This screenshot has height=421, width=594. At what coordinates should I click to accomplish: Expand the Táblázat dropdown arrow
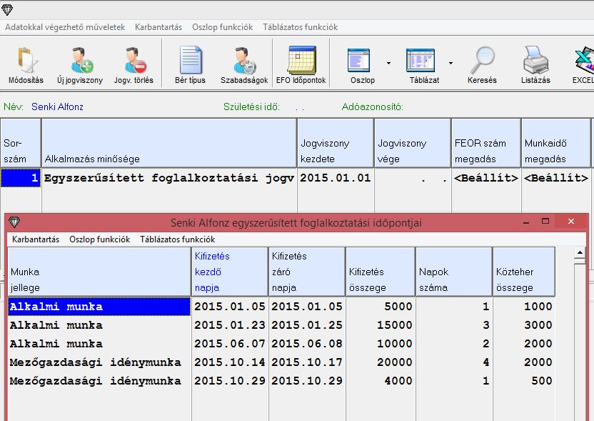[x=450, y=63]
